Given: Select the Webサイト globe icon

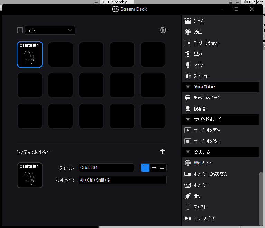Looking at the screenshot, I should (188, 163).
